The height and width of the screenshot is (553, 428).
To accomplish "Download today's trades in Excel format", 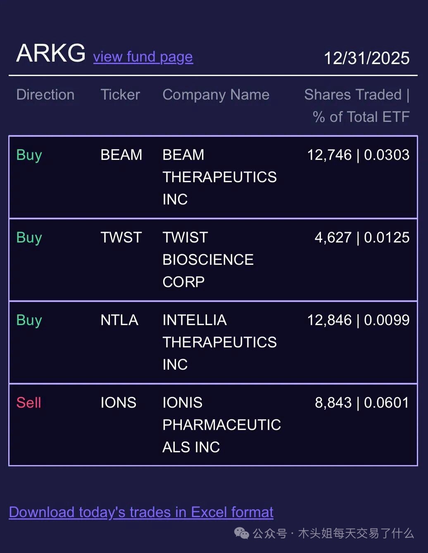I will pyautogui.click(x=141, y=512).
